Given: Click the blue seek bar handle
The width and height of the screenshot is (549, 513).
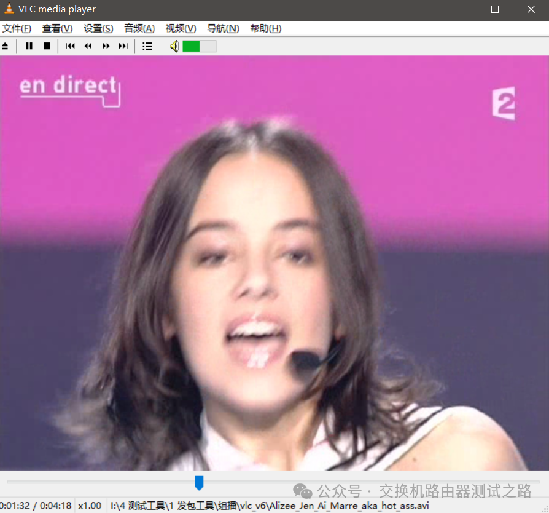Looking at the screenshot, I should 199,482.
